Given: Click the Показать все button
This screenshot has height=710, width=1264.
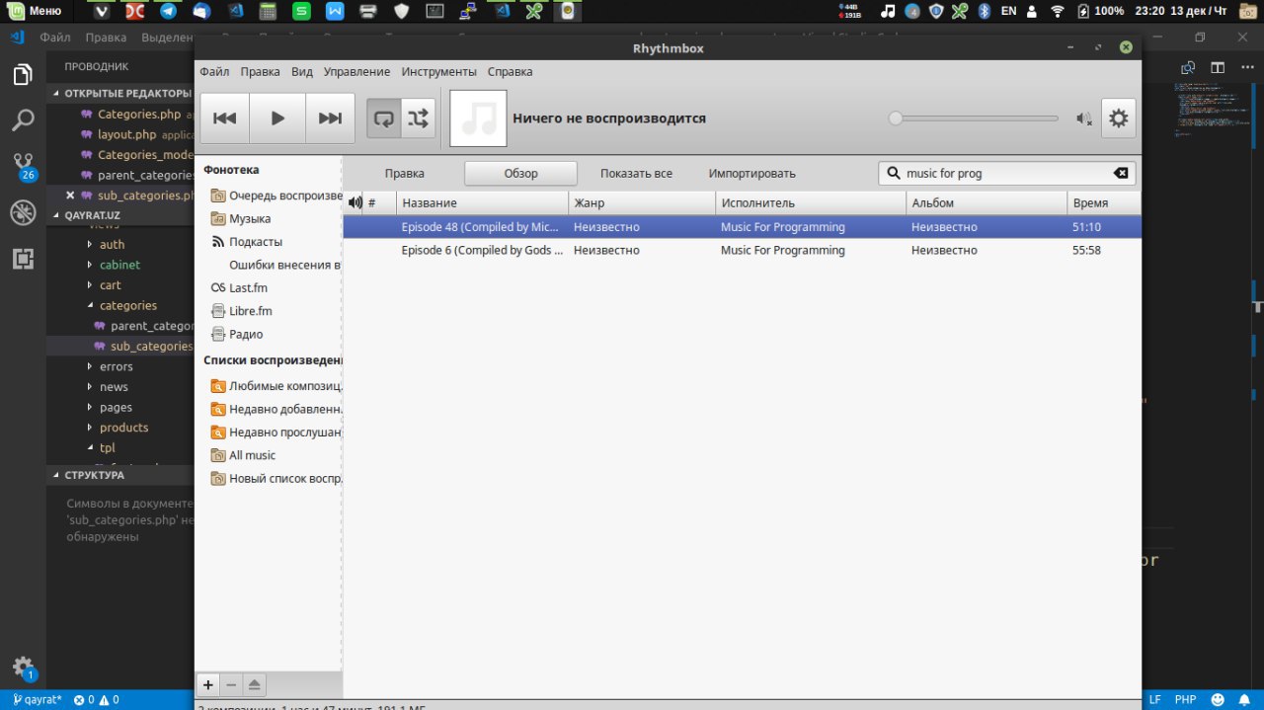Looking at the screenshot, I should point(636,173).
